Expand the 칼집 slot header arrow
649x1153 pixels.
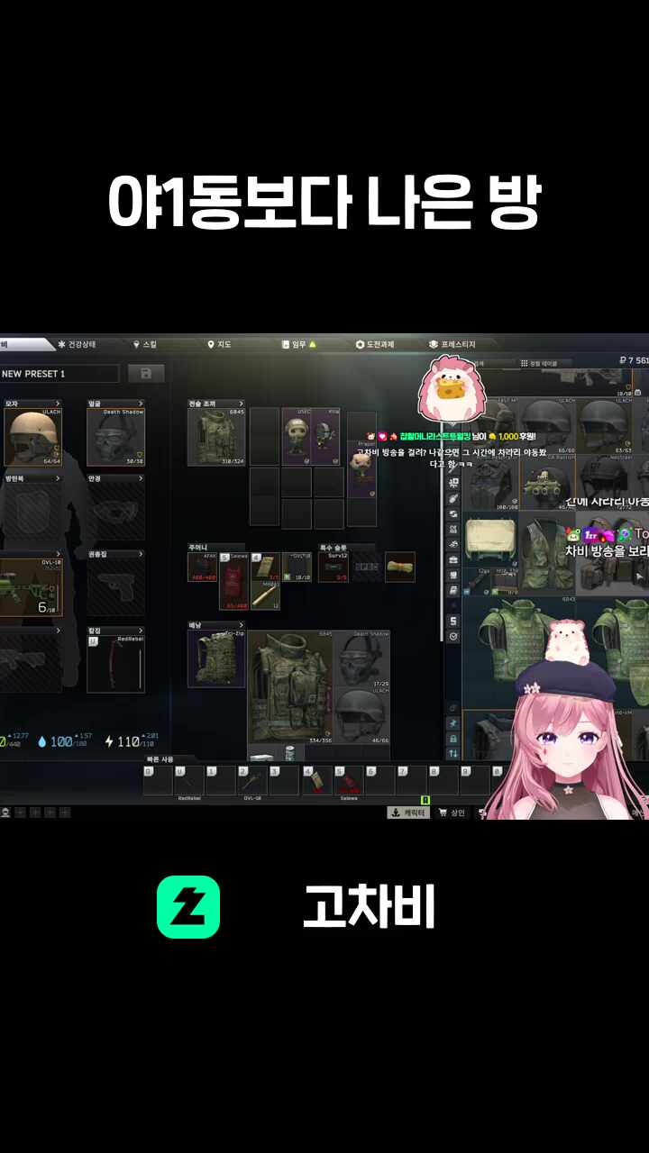(x=141, y=631)
